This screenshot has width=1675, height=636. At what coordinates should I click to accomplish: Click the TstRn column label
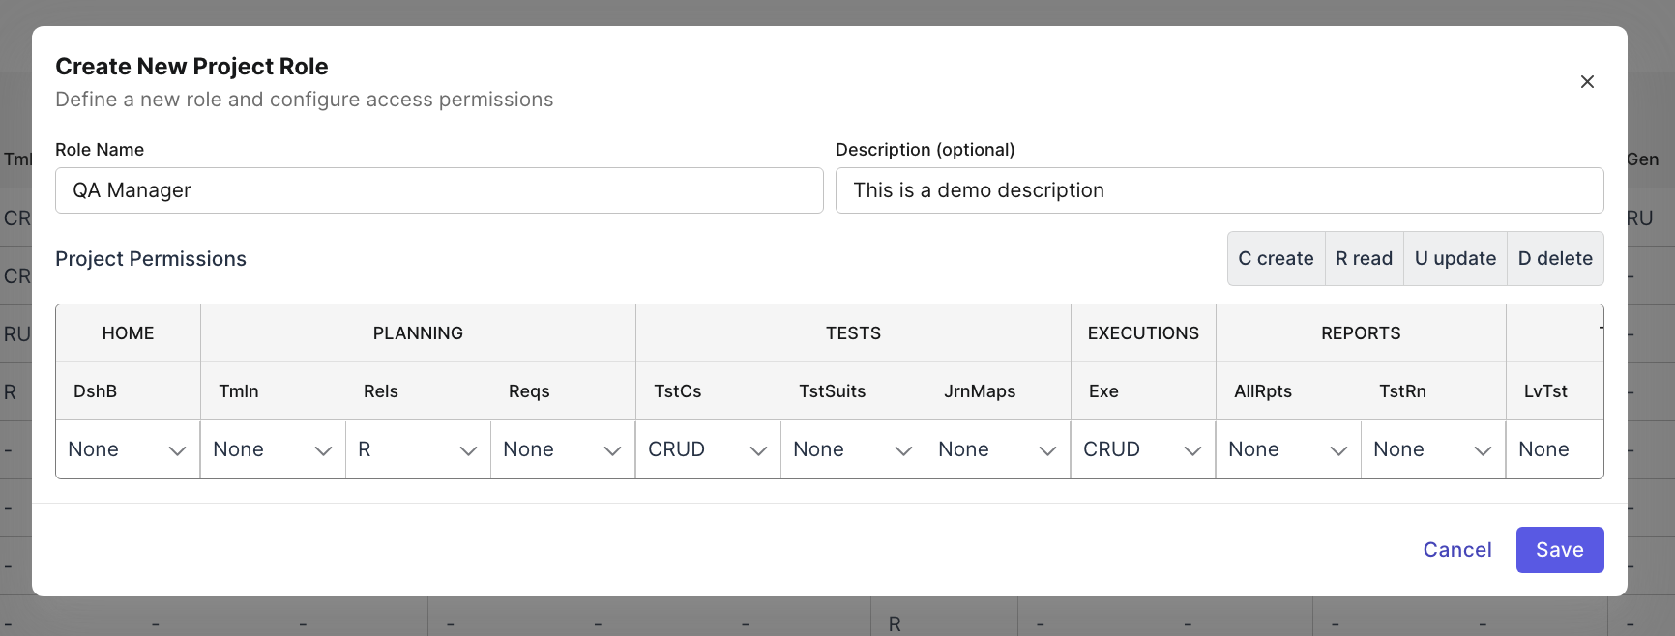pyautogui.click(x=1402, y=391)
